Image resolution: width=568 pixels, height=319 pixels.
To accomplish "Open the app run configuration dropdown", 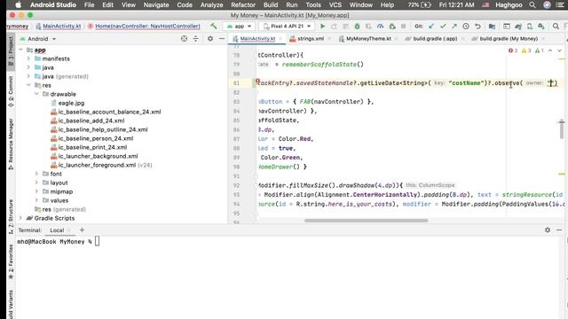I will pyautogui.click(x=239, y=27).
